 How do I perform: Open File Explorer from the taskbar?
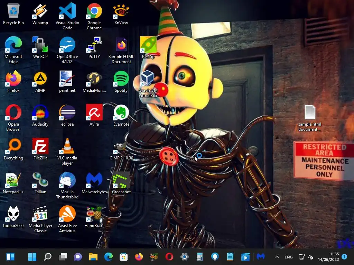click(x=93, y=257)
